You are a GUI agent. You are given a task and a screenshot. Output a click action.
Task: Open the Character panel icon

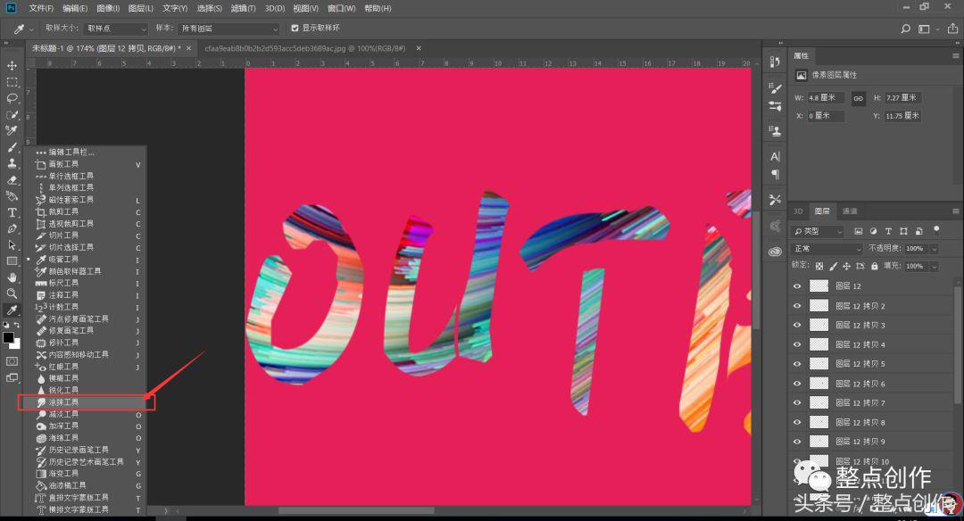pyautogui.click(x=775, y=157)
